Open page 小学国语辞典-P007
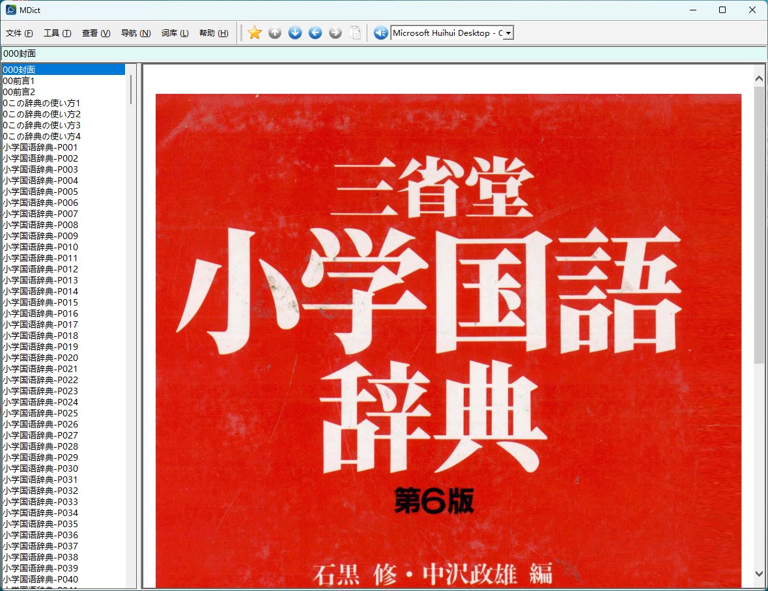 pos(64,214)
